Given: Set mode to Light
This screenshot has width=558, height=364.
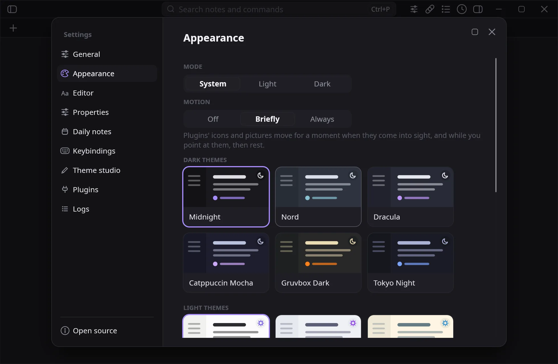Looking at the screenshot, I should [x=267, y=84].
